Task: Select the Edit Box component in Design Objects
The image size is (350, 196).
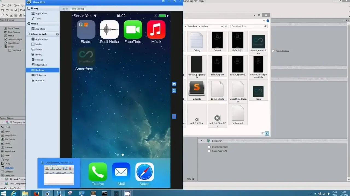Action: coord(8,147)
